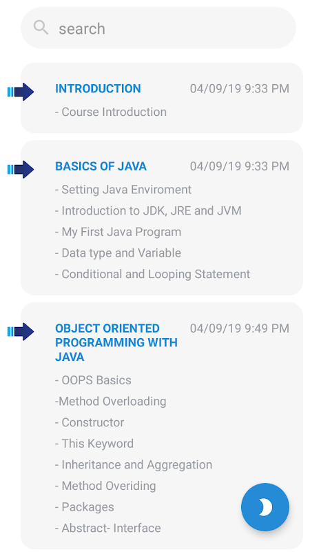Viewport: 310px width, 552px height.
Task: Select the OOPS Basics lesson
Action: tap(93, 380)
